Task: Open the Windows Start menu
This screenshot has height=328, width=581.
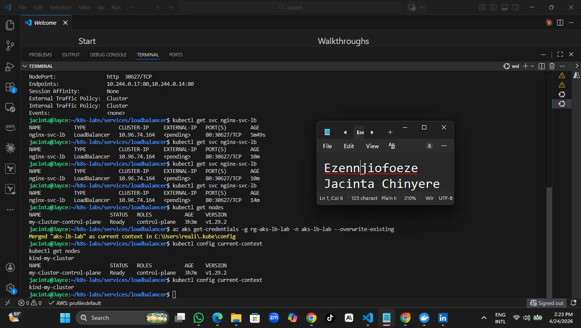Action: click(x=65, y=318)
